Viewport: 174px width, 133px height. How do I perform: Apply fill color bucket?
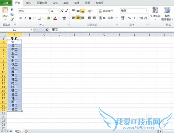(x=48, y=18)
